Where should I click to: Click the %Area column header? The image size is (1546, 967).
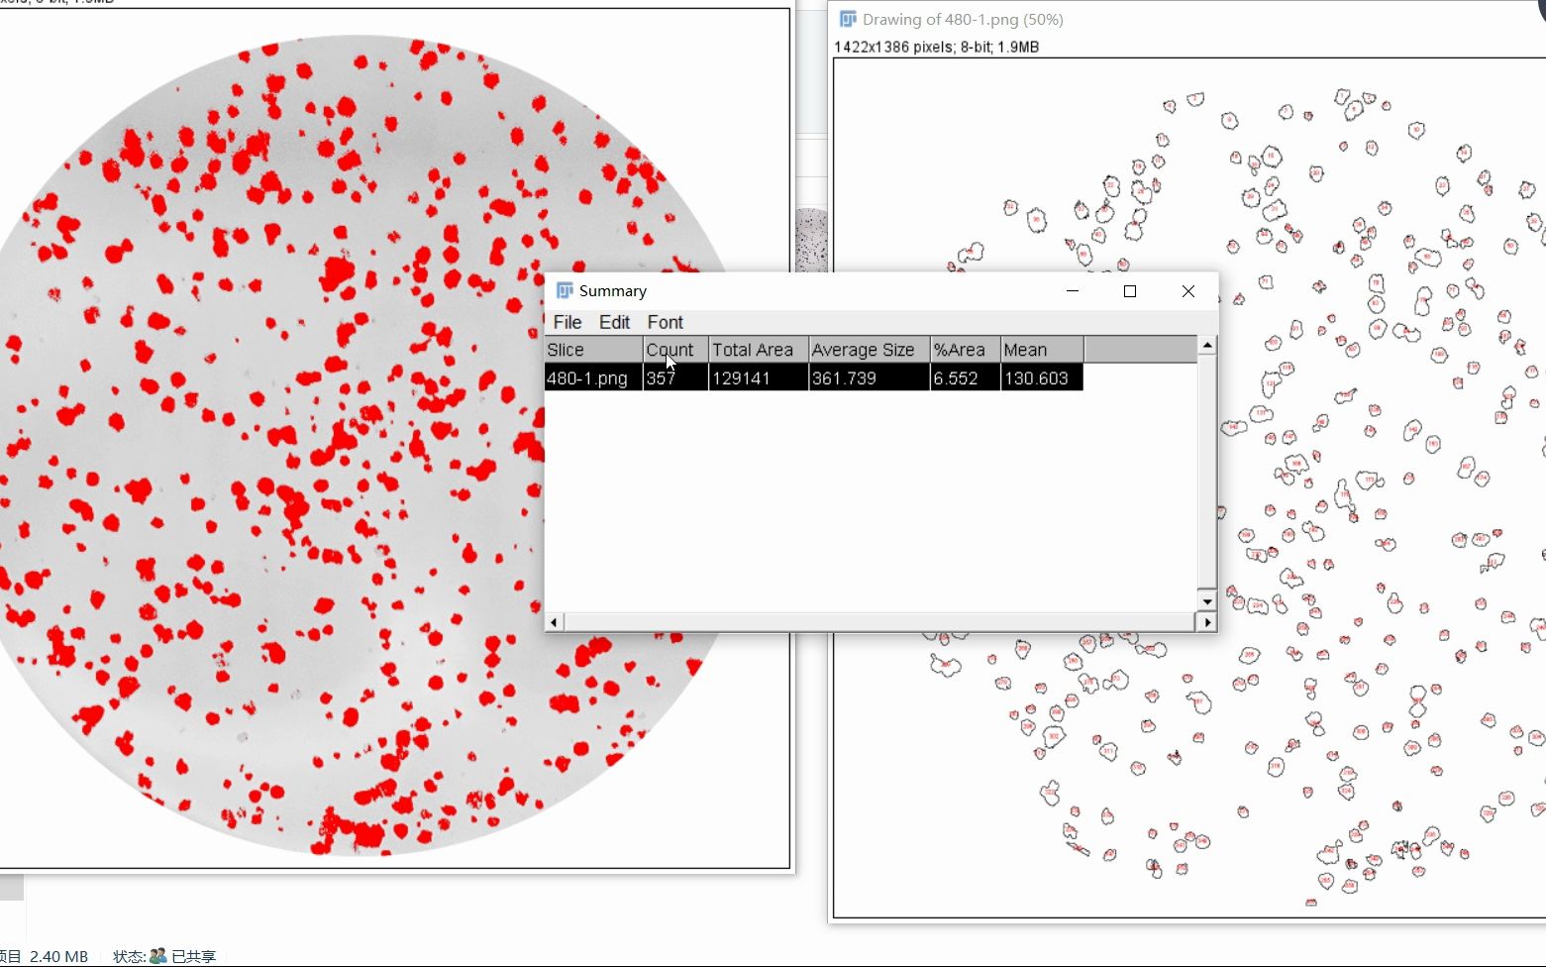click(965, 350)
